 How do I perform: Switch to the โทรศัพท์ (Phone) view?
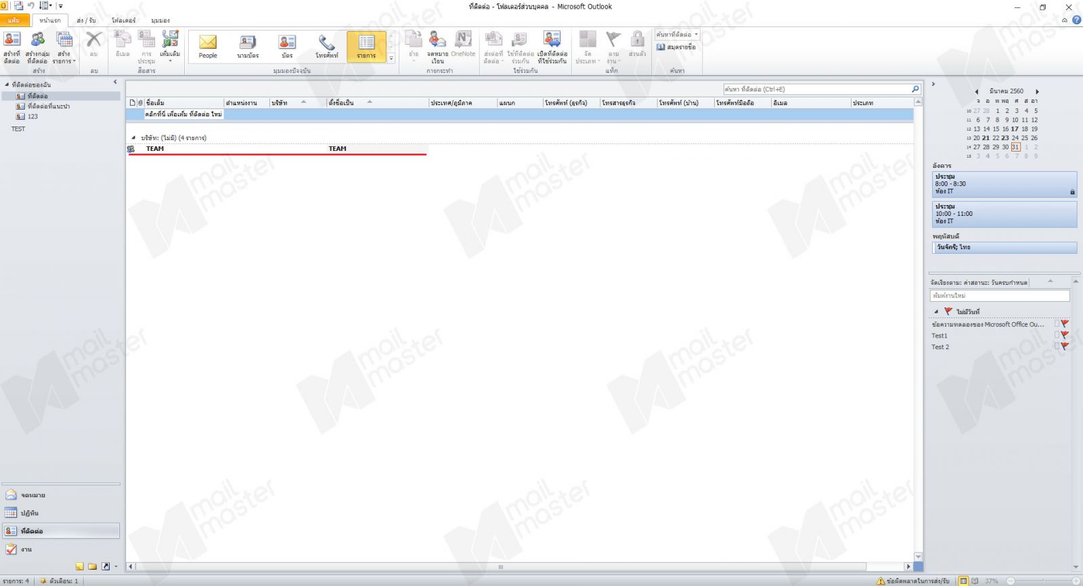click(327, 46)
